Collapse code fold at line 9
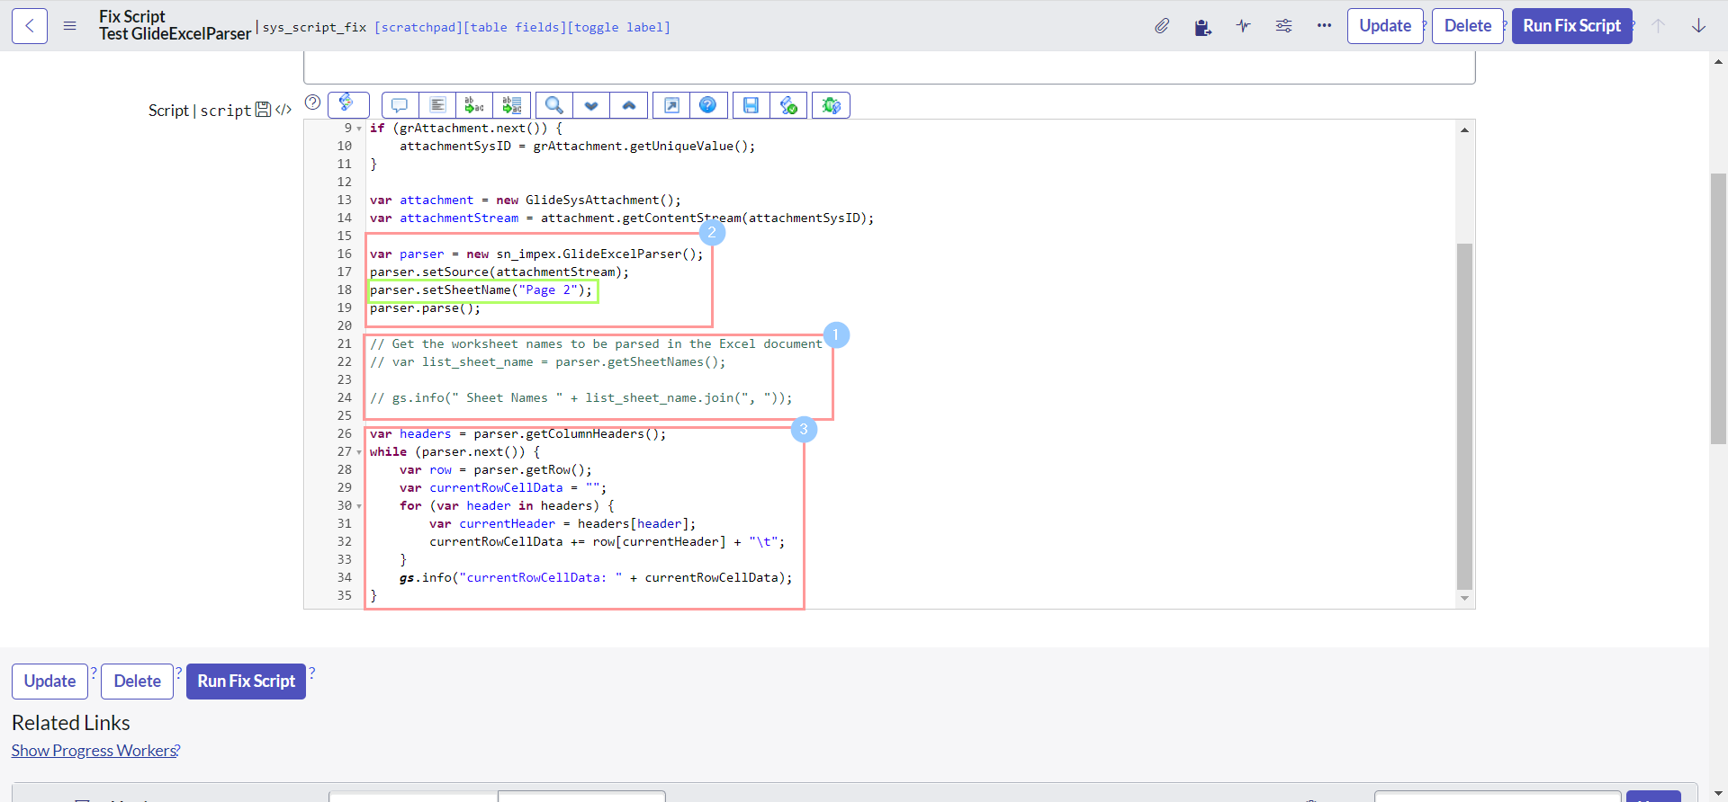Screen dimensions: 1728x802 point(359,129)
